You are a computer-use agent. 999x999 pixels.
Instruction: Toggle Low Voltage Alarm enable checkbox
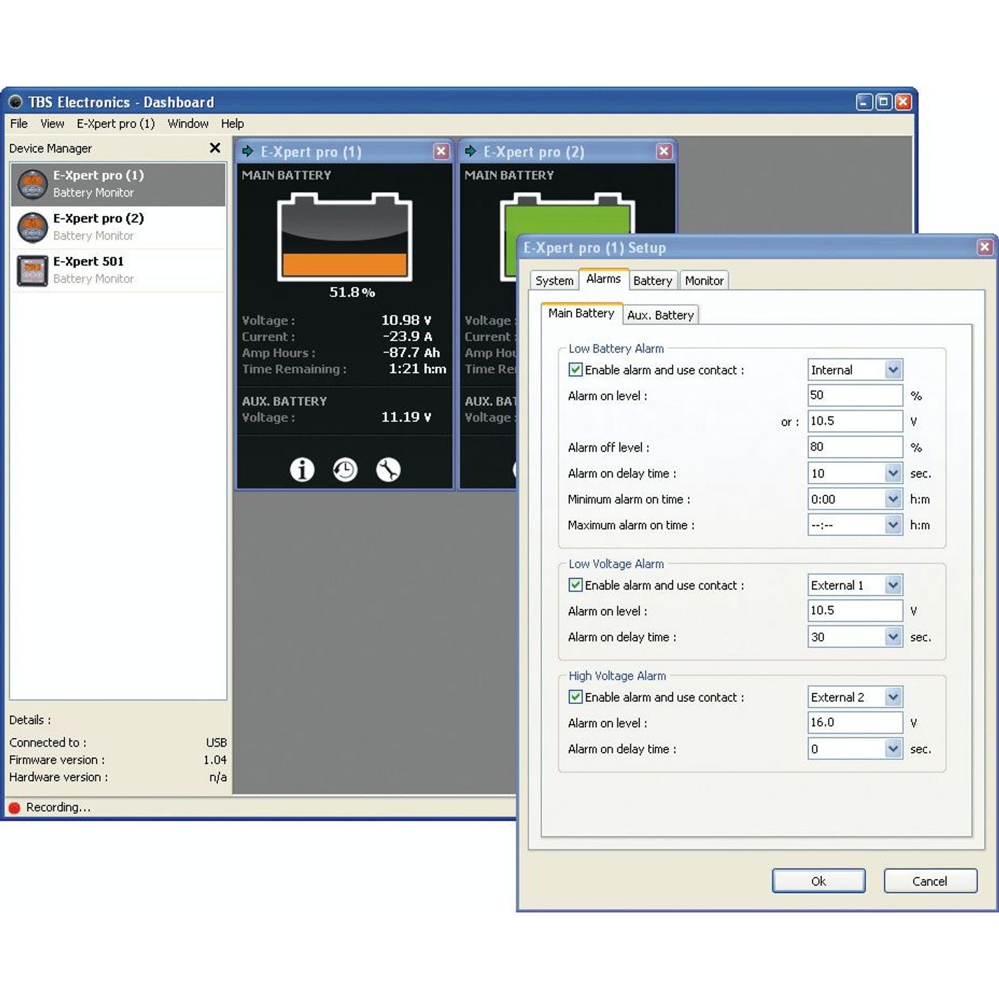[x=575, y=585]
